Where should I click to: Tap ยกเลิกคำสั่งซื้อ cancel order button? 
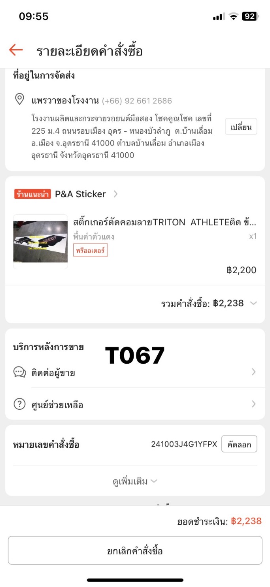tap(135, 551)
